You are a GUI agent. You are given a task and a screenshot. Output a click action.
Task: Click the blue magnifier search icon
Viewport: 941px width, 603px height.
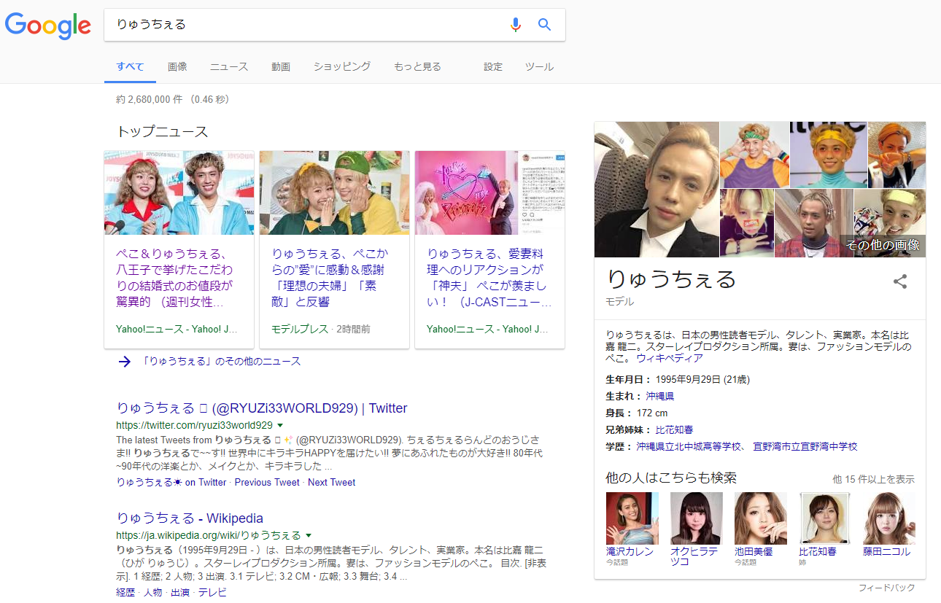pos(544,24)
